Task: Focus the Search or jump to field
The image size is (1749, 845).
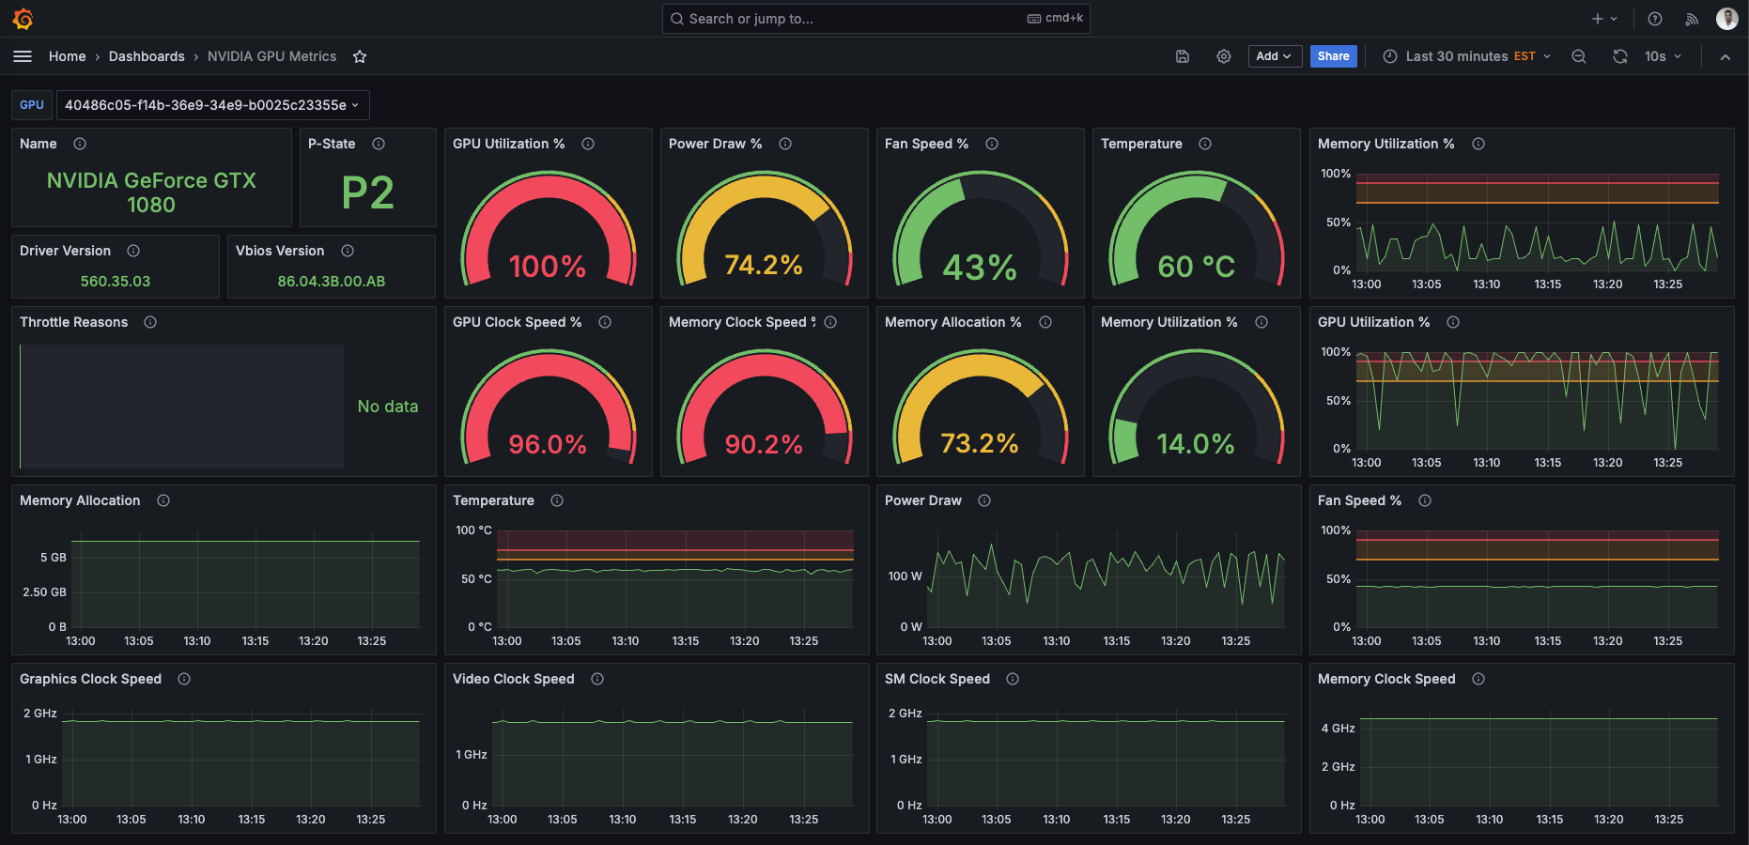Action: 875,19
